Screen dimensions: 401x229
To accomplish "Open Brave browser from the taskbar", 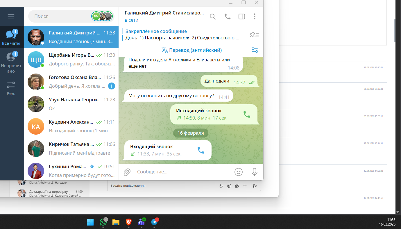I will pos(129,222).
